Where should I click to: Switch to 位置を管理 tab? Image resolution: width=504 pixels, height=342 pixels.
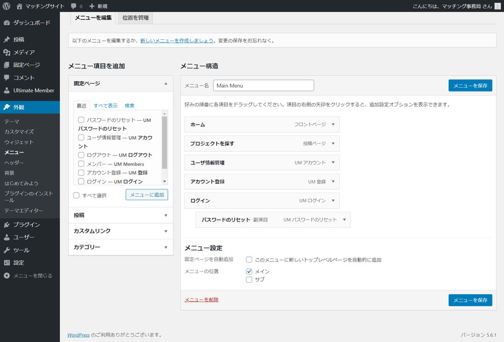click(136, 18)
